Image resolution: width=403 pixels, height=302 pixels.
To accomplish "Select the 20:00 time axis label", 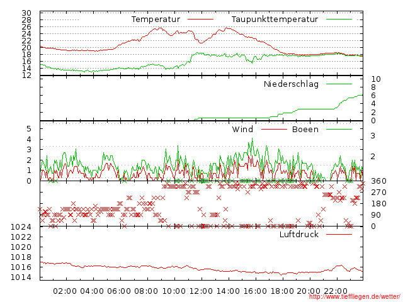I will tap(309, 291).
